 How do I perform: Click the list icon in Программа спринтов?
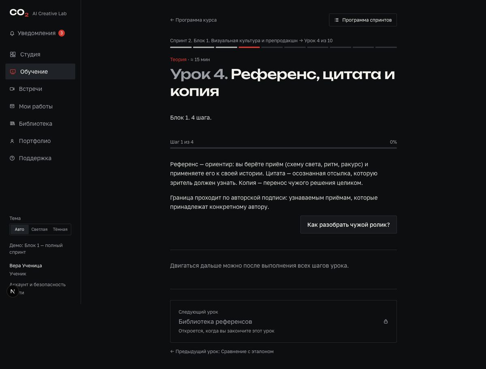pos(337,20)
